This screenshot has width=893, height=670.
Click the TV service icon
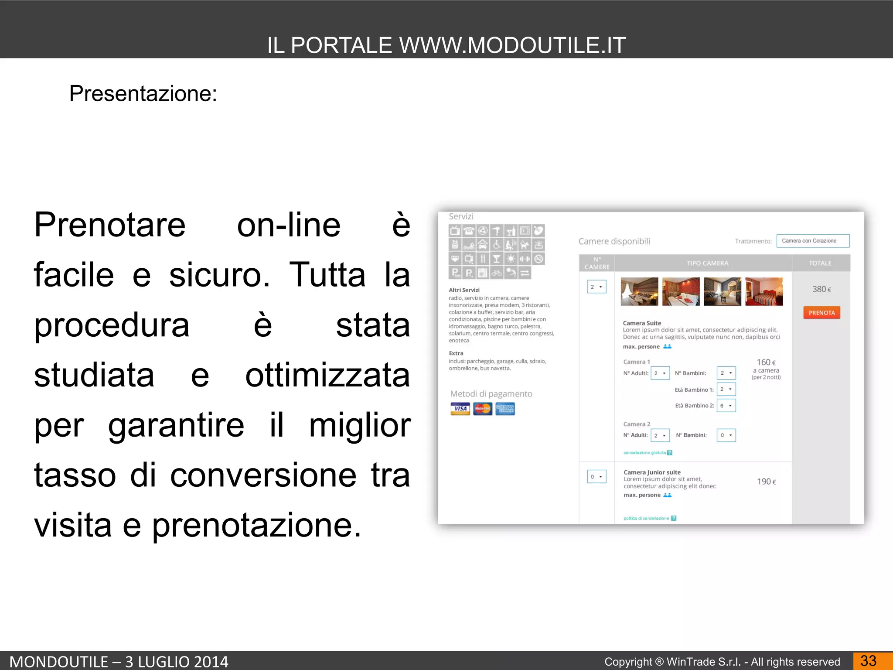(455, 230)
